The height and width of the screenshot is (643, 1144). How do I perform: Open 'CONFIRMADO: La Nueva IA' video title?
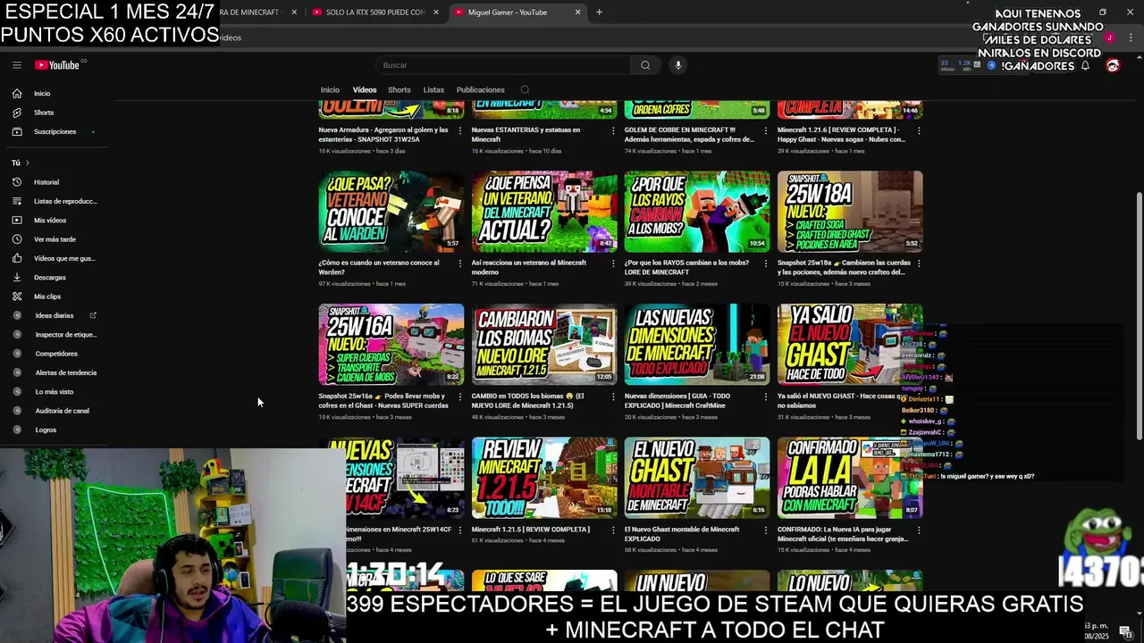(843, 534)
